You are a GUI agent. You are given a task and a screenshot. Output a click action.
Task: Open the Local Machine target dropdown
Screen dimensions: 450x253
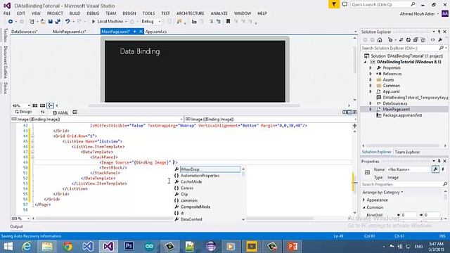(126, 22)
